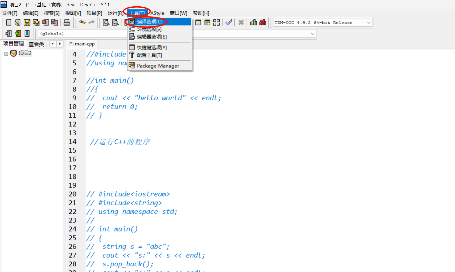Click the Close All files toolbar icon
The image size is (455, 272).
54,23
